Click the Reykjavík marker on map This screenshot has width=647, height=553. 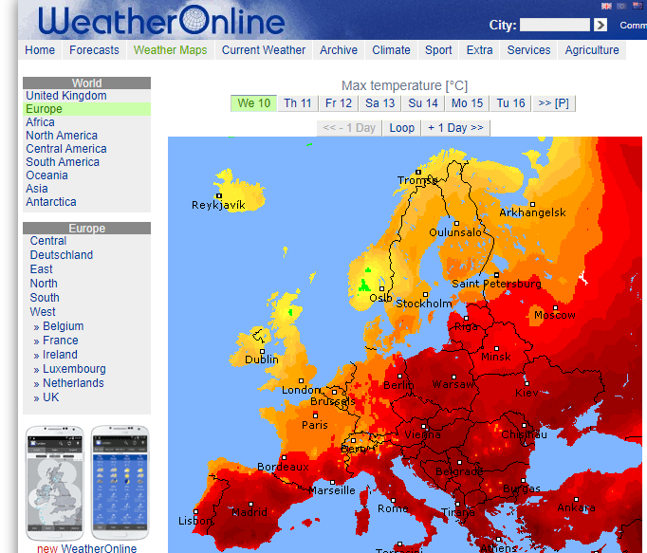coord(219,196)
